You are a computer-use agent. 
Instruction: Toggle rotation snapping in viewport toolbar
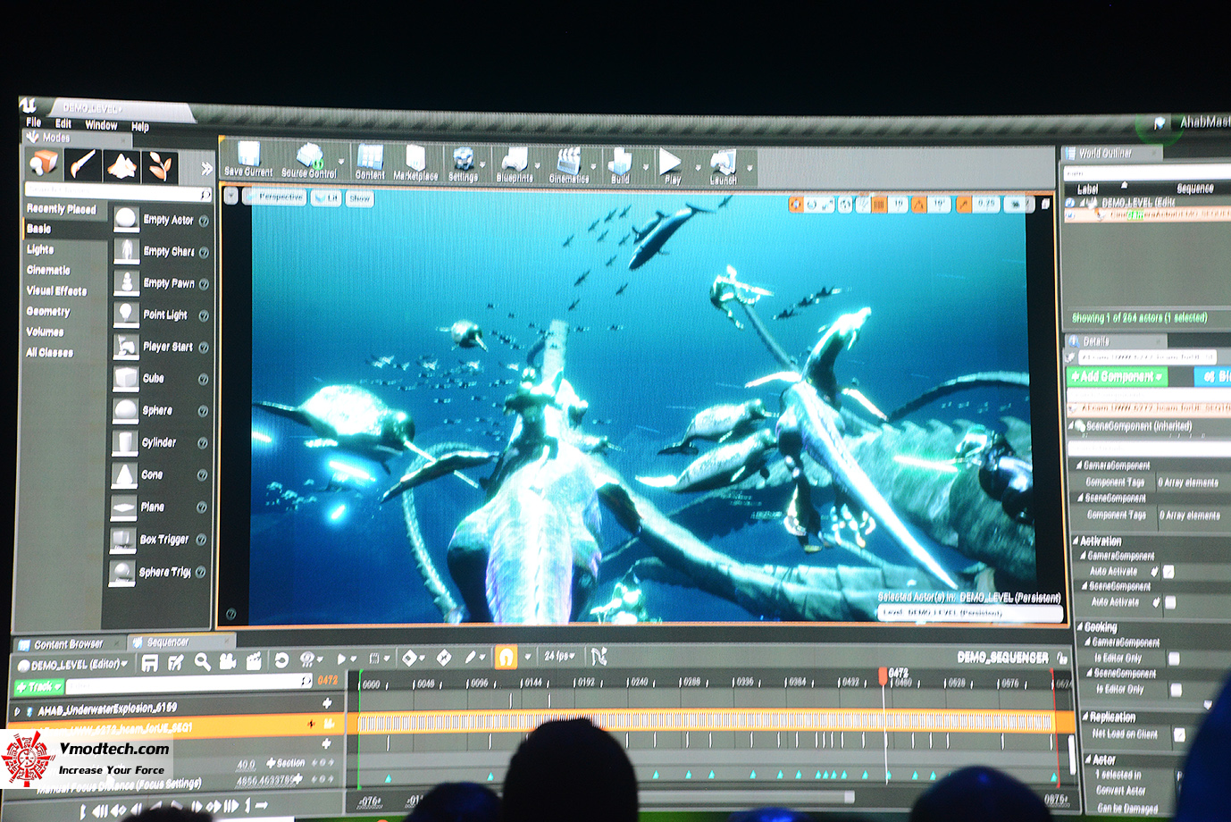918,205
